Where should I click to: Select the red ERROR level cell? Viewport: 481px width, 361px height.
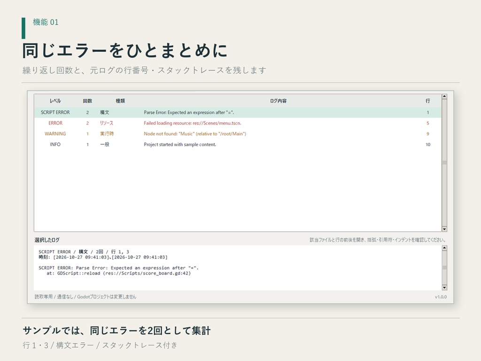tap(55, 123)
